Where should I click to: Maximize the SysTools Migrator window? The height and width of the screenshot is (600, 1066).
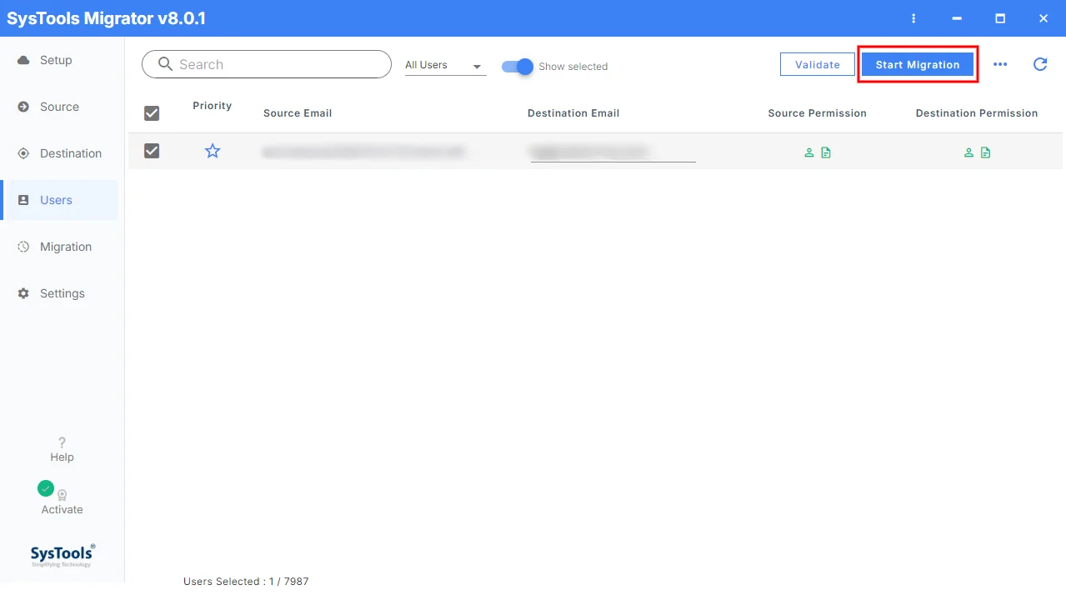(x=1000, y=18)
